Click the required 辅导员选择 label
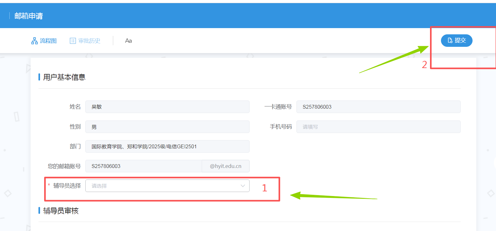Viewport: 496px width, 231px height. pos(67,186)
